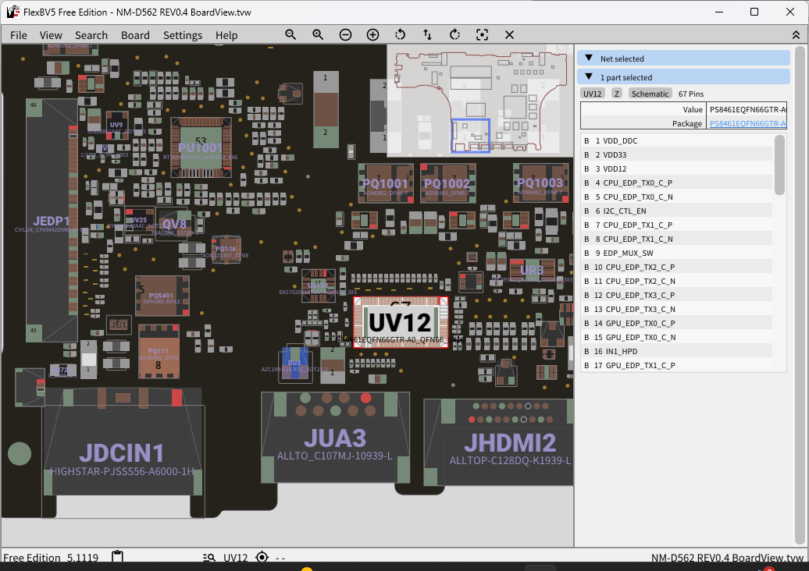The height and width of the screenshot is (571, 809).
Task: Open the Settings menu
Action: [x=183, y=35]
